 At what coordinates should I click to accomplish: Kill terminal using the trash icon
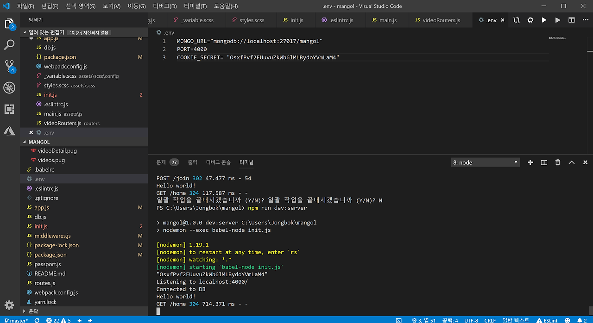pos(558,162)
